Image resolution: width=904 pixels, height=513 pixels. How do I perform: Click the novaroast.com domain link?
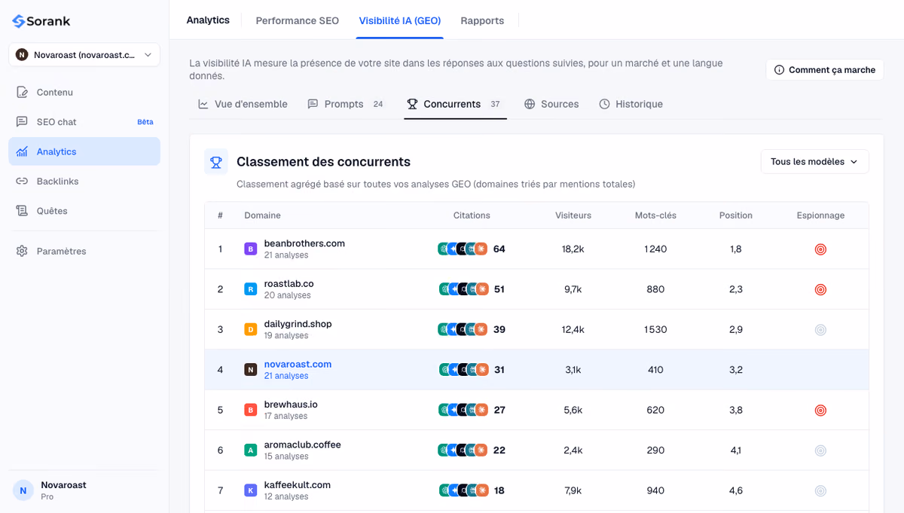298,365
